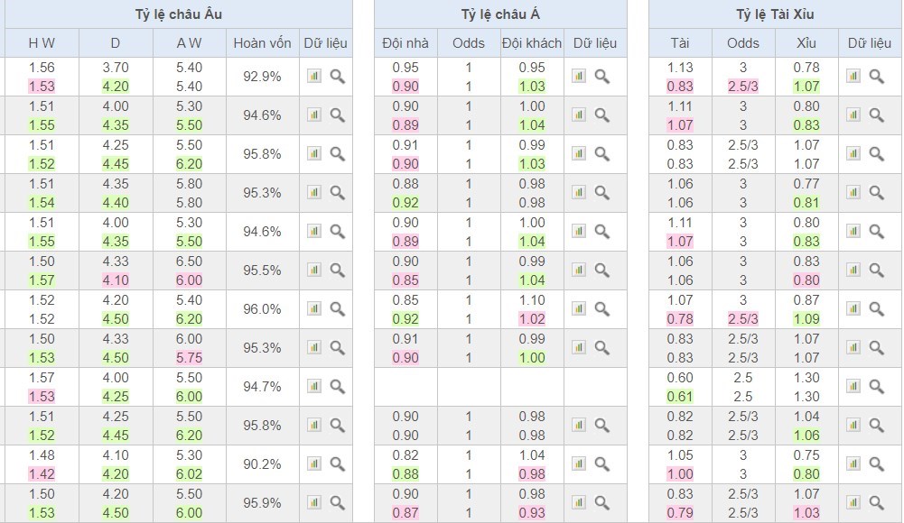Open the chart icon in the 95.5% payout row
This screenshot has height=523, width=904.
pyautogui.click(x=314, y=271)
